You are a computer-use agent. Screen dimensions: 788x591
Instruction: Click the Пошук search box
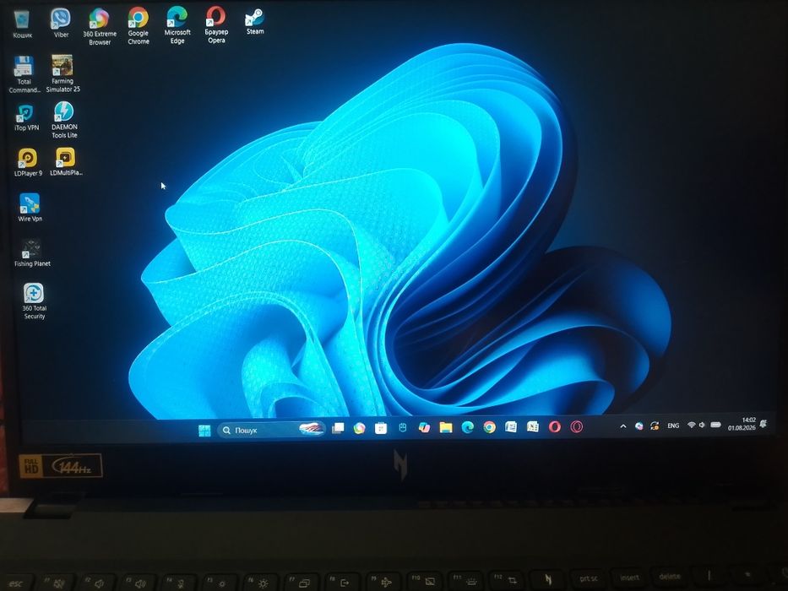point(271,430)
